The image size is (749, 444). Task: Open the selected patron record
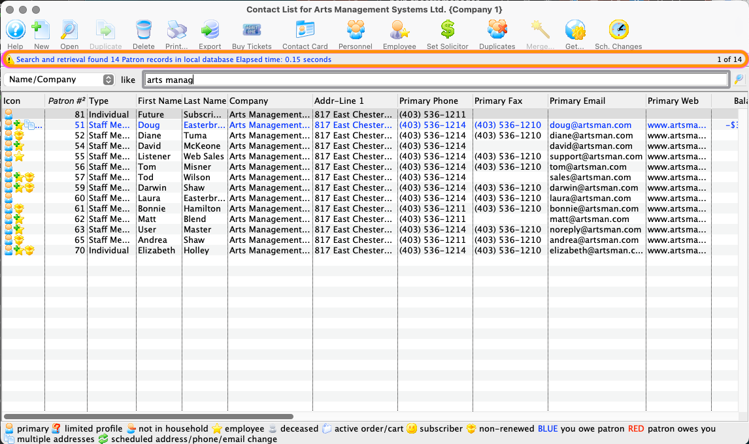(x=69, y=30)
